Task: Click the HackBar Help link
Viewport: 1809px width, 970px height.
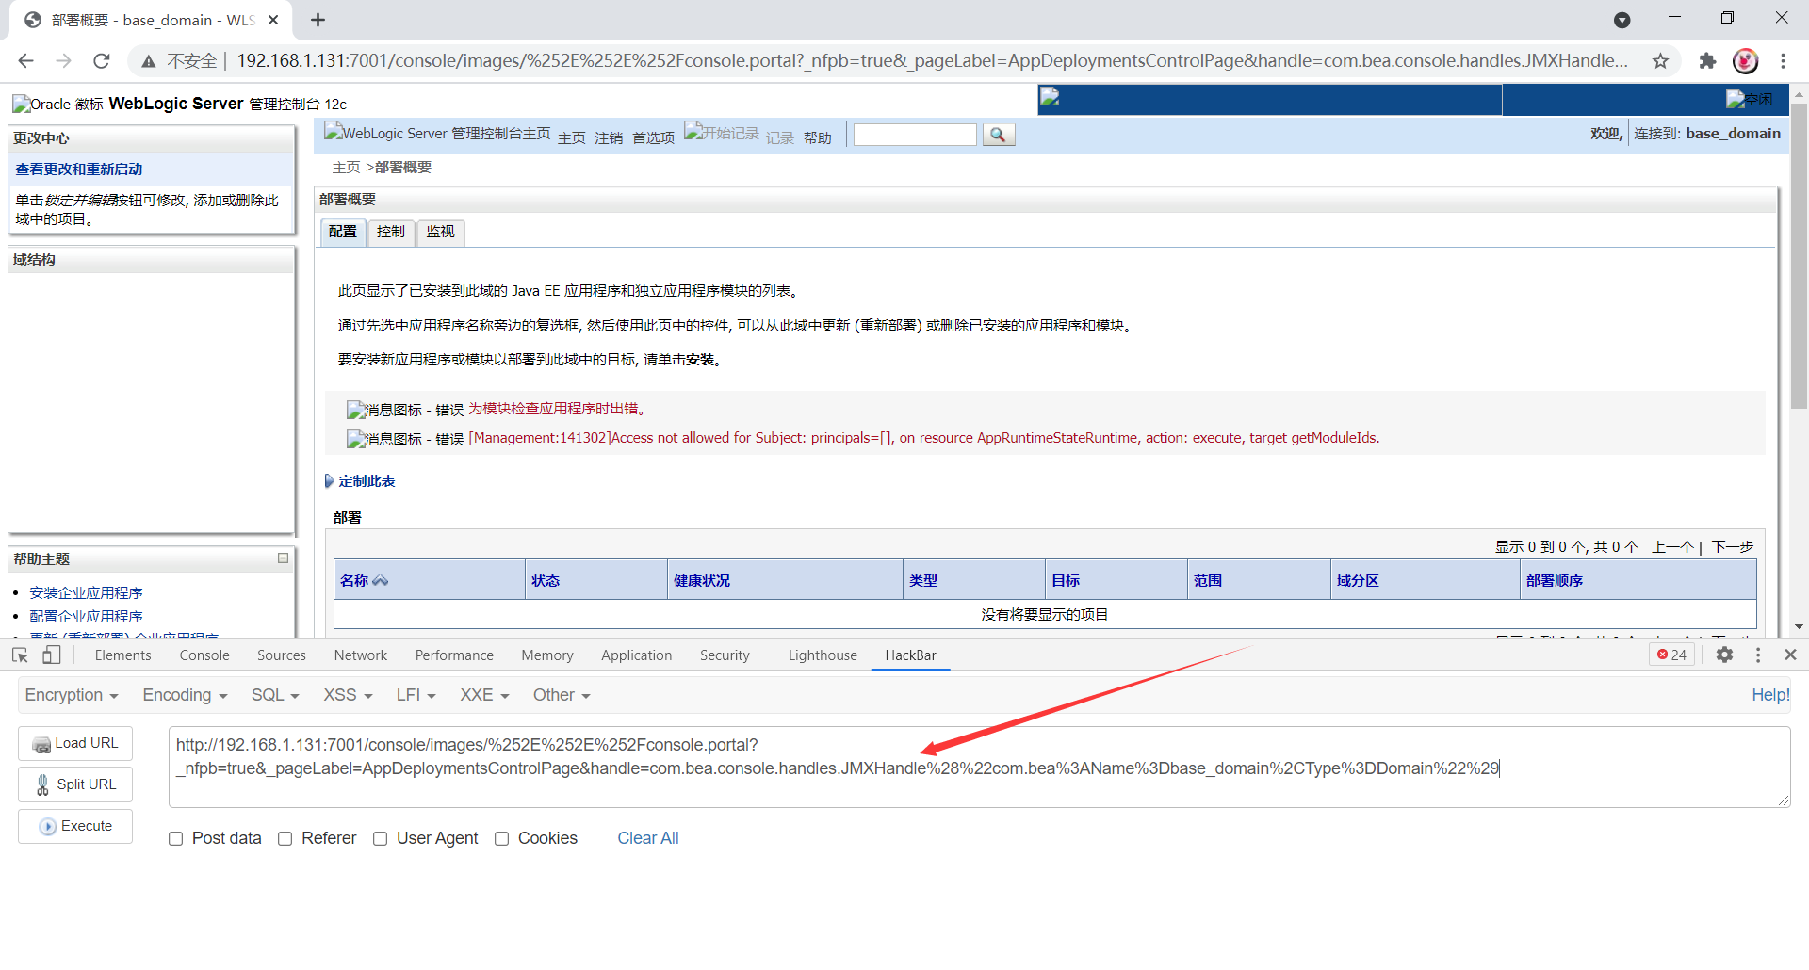Action: (x=1770, y=695)
